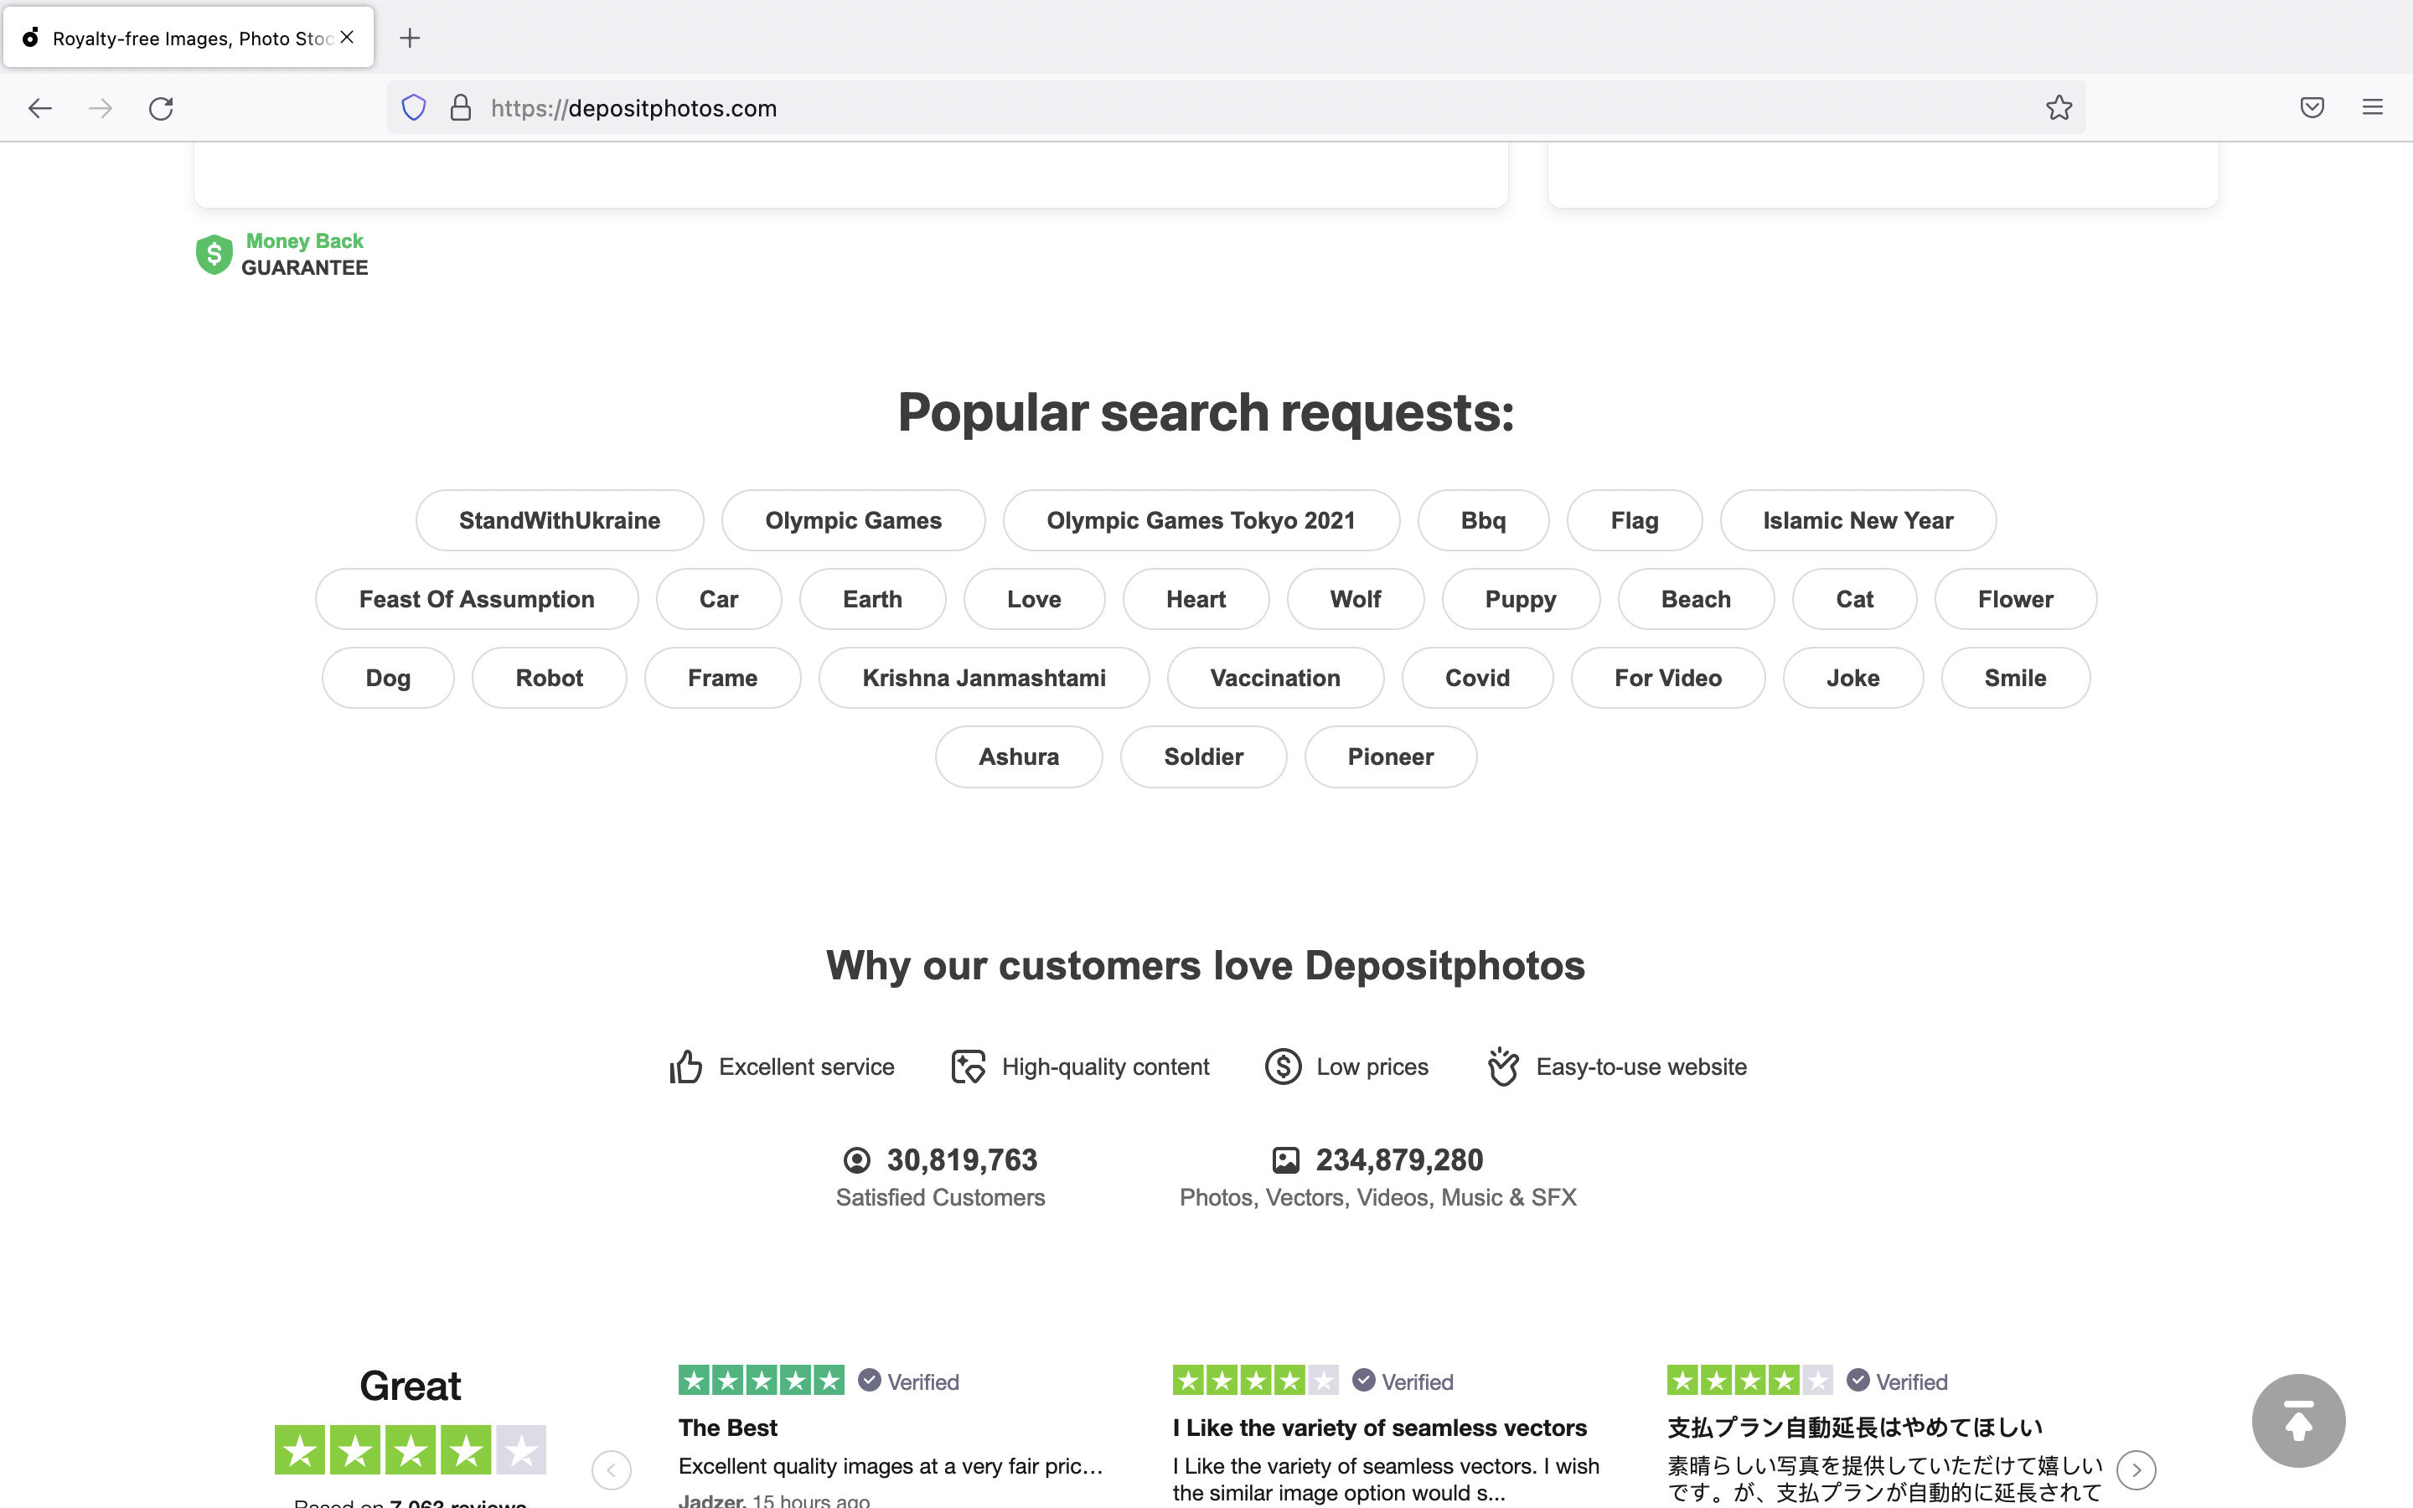Go to previous review with left chevron
Screen dimensions: 2413x1508
(x=612, y=1470)
